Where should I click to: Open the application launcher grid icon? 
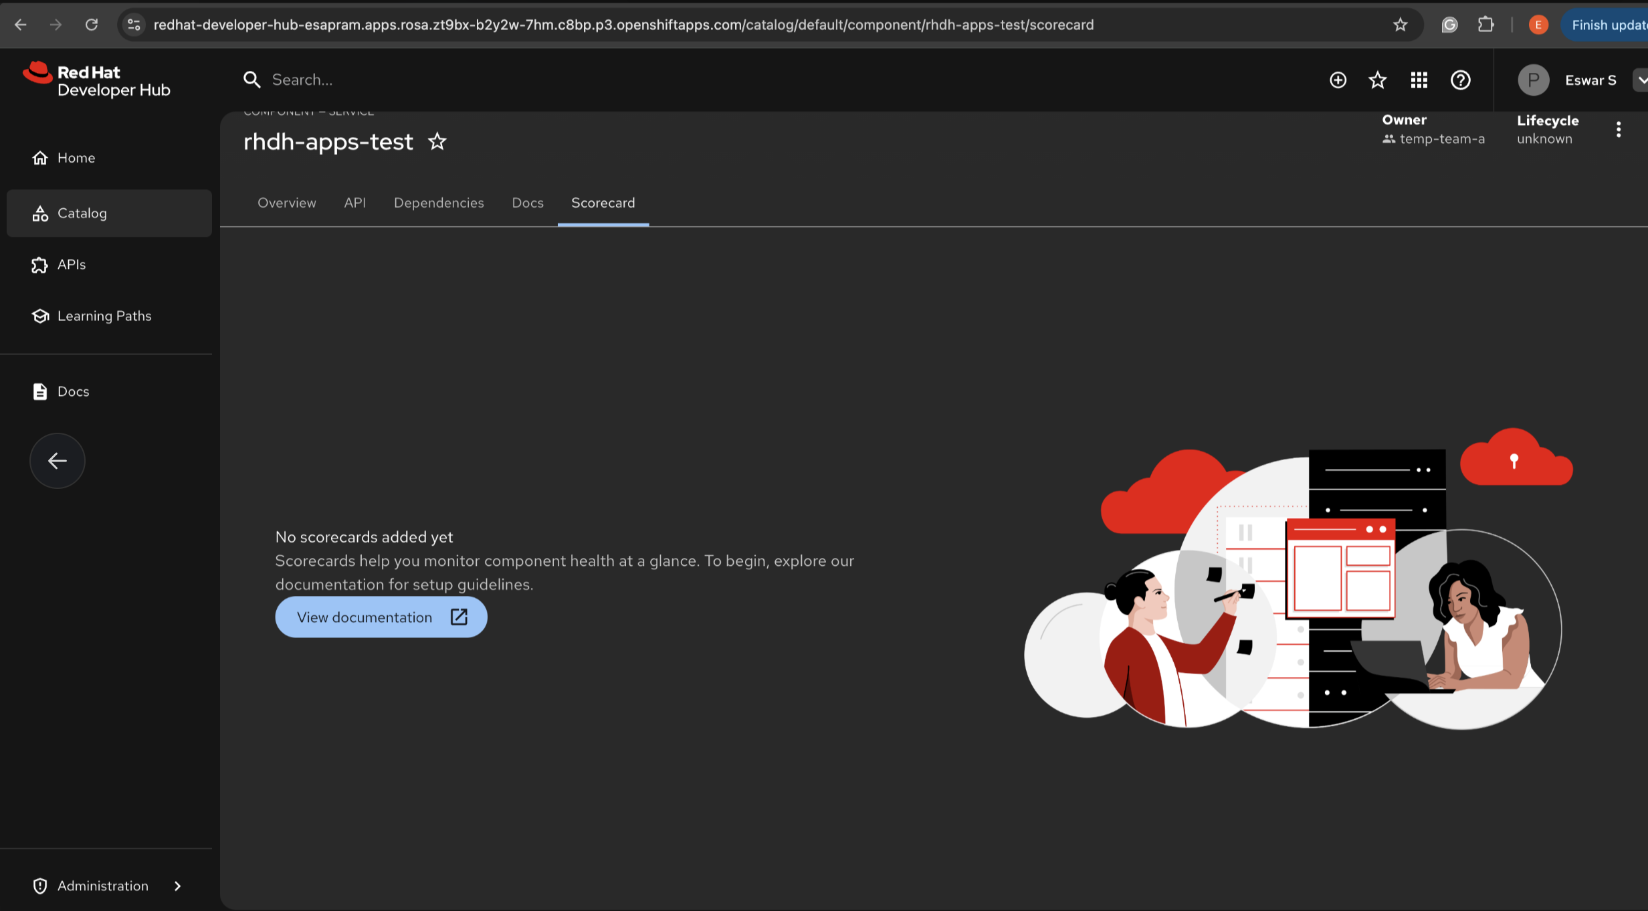tap(1419, 80)
